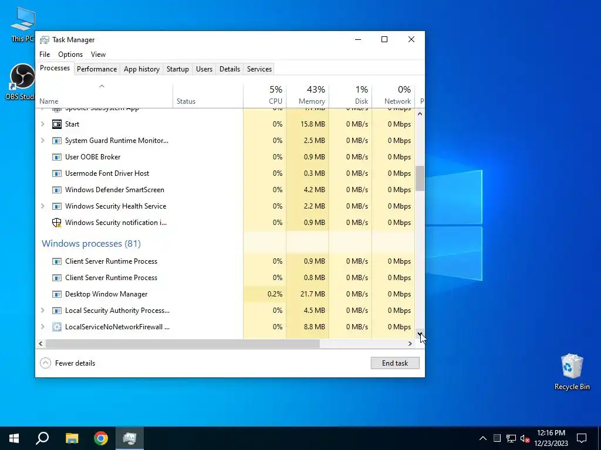The image size is (601, 450).
Task: Open the This PC desktop icon
Action: click(23, 25)
